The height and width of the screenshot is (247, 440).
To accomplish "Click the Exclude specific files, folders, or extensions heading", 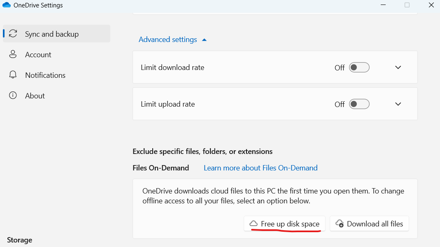I will pos(203,151).
